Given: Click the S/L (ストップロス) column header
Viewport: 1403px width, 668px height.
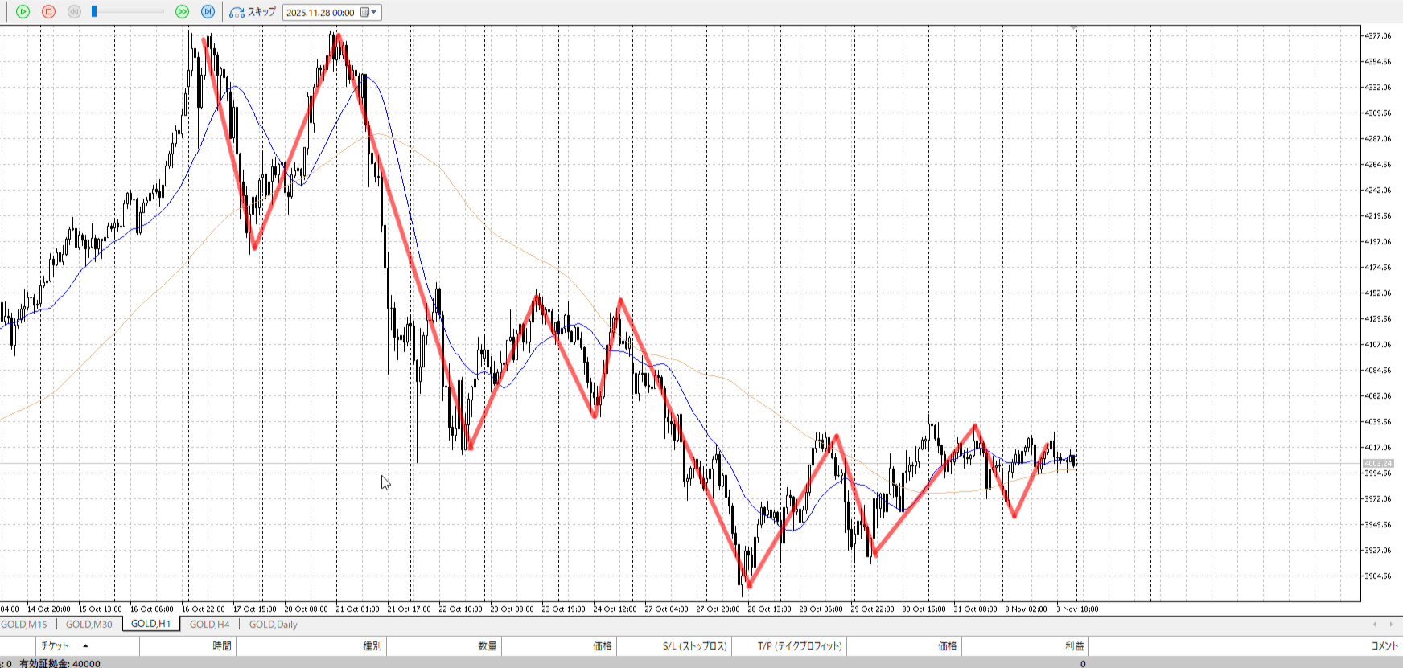Looking at the screenshot, I should coord(694,646).
